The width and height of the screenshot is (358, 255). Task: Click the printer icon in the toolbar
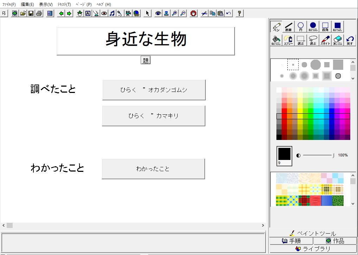tap(39, 13)
